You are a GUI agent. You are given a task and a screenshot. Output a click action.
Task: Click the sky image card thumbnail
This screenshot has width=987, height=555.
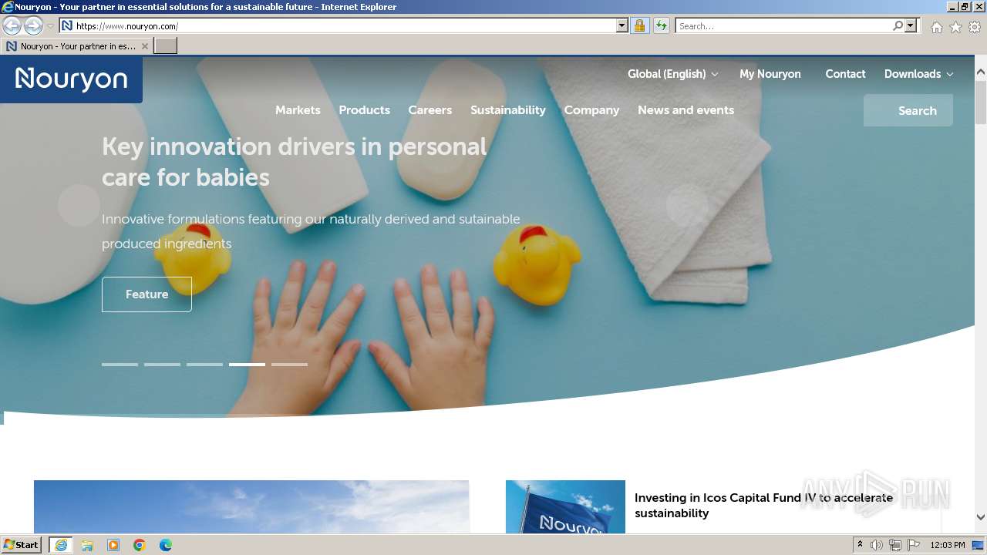(251, 507)
